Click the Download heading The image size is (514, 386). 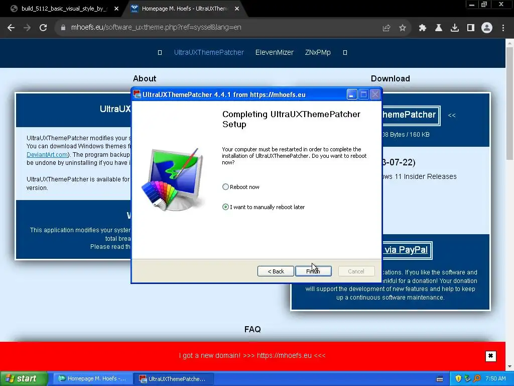click(x=391, y=78)
